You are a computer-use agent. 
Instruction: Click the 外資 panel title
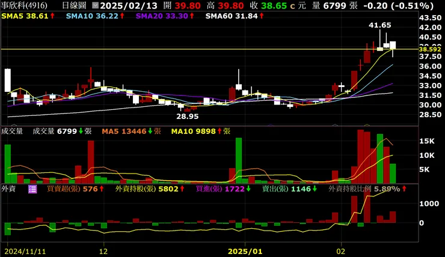coord(8,189)
